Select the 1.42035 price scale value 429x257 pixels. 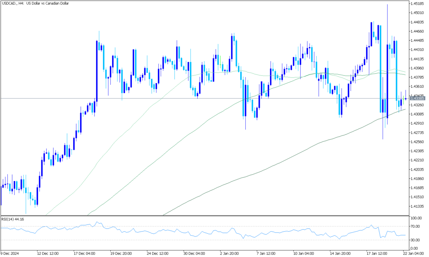[x=417, y=170]
